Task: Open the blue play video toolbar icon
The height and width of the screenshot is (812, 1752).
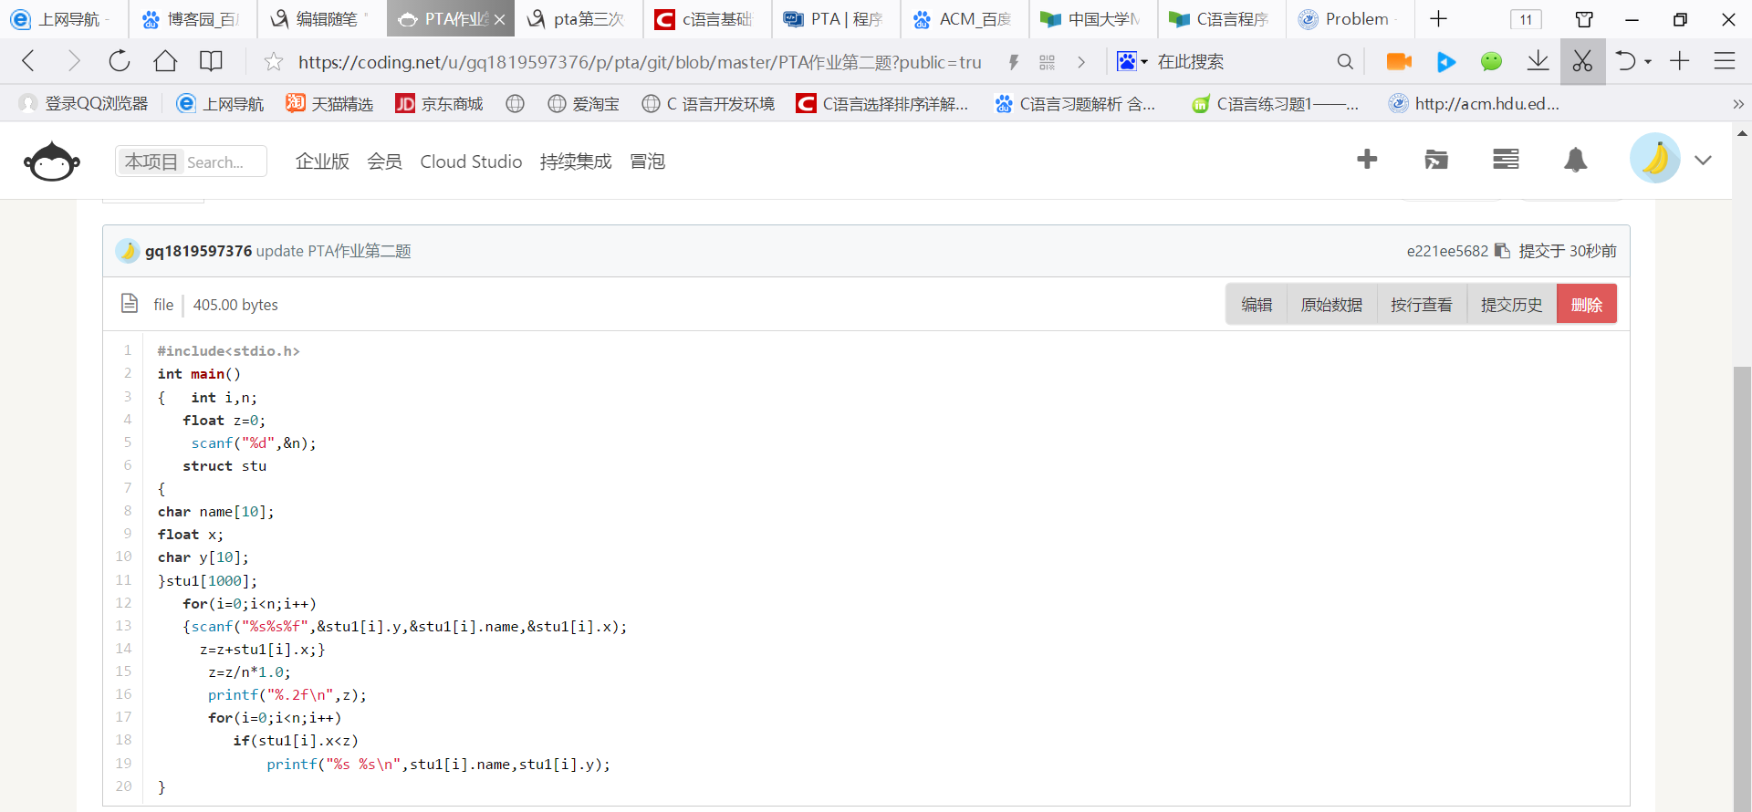Action: pos(1446,61)
